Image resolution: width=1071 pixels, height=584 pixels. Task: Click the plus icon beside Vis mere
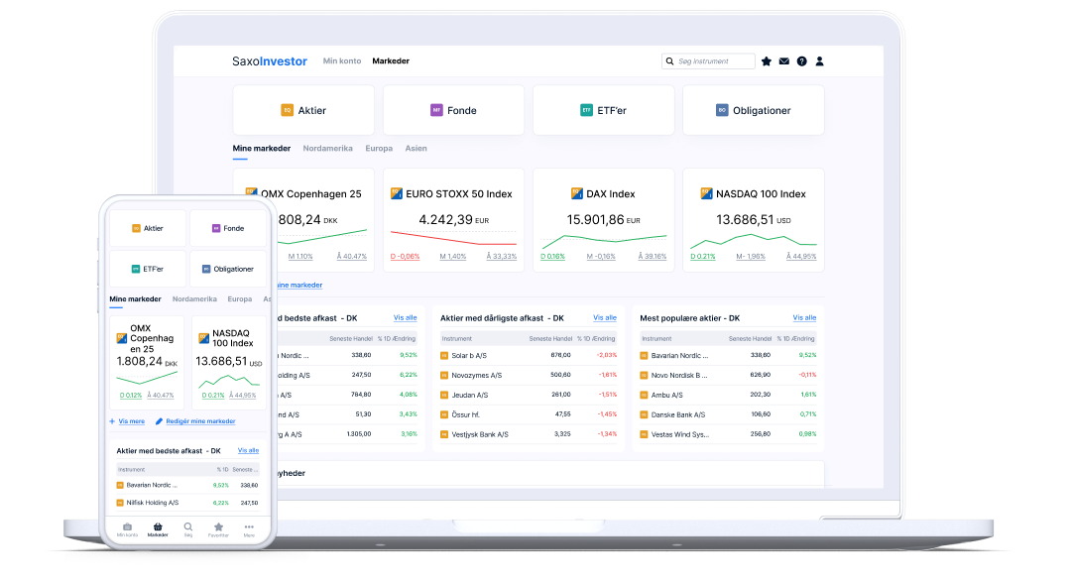112,421
